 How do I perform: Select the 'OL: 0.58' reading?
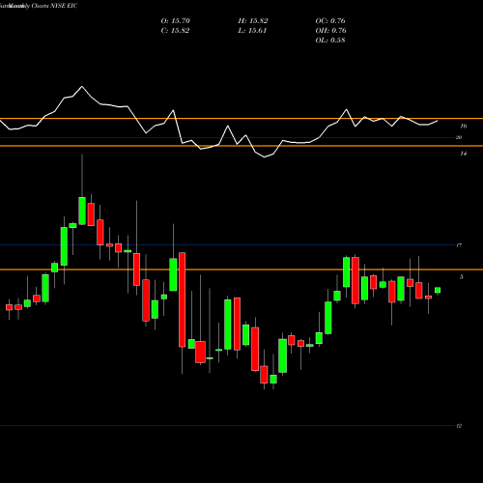(330, 41)
